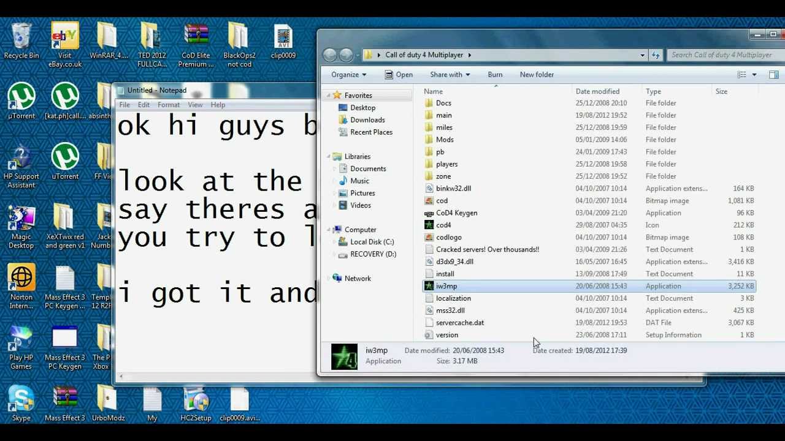Click the Search Call of duty 4 Multiplayer box
The height and width of the screenshot is (441, 785).
[x=725, y=55]
